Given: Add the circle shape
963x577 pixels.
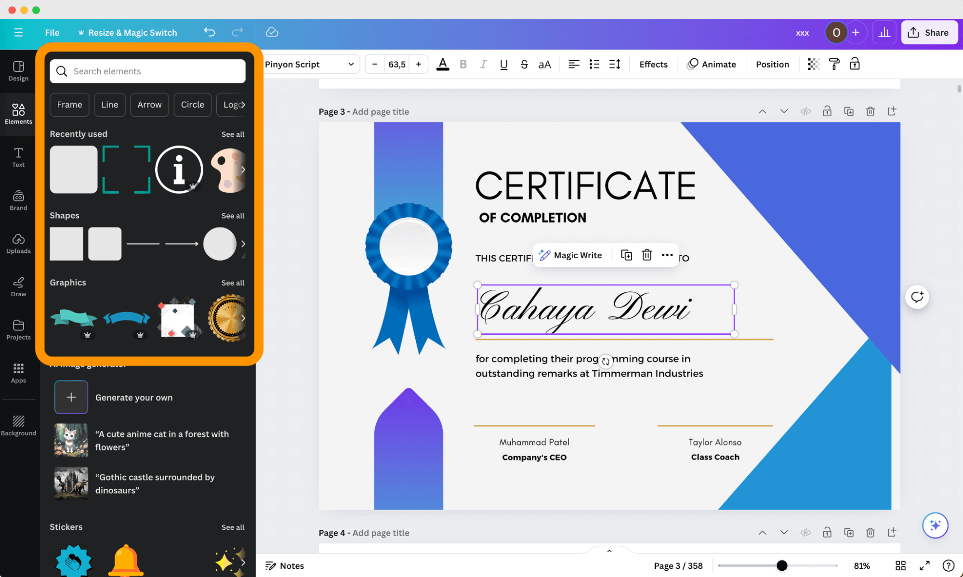Looking at the screenshot, I should [220, 244].
